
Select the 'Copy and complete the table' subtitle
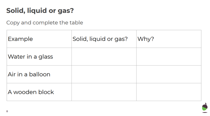[45, 23]
